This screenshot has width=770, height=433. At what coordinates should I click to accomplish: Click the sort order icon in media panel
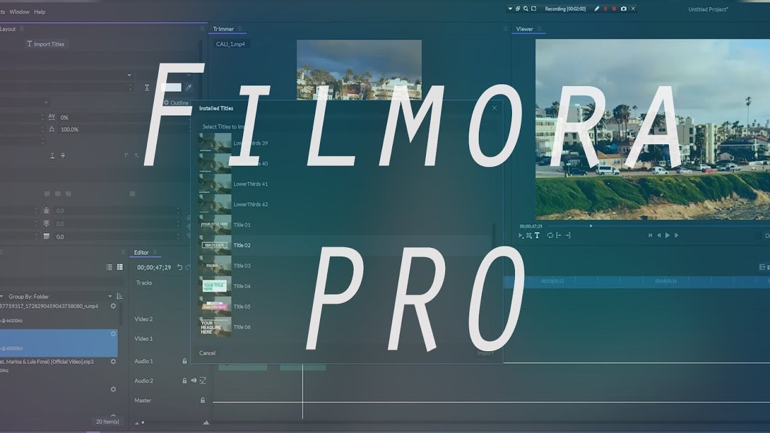pos(119,296)
